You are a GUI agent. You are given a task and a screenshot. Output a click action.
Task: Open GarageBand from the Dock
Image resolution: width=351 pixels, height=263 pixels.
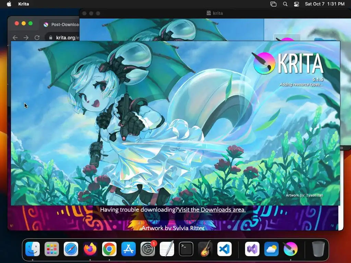205,249
